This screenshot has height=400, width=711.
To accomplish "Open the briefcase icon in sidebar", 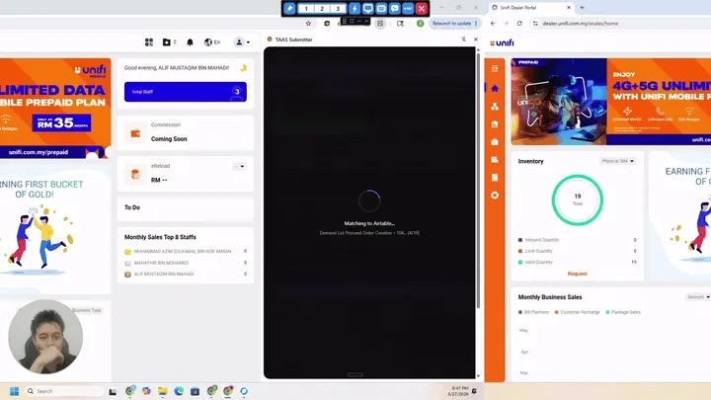I will point(495,141).
